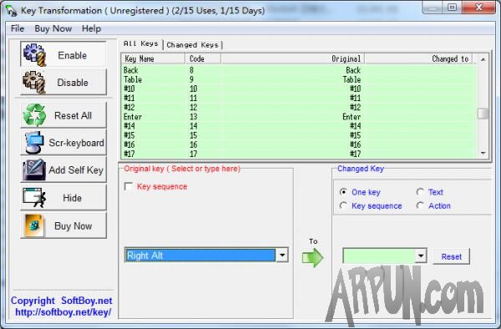This screenshot has width=501, height=329.
Task: Click the Buy Now box icon
Action: (34, 225)
